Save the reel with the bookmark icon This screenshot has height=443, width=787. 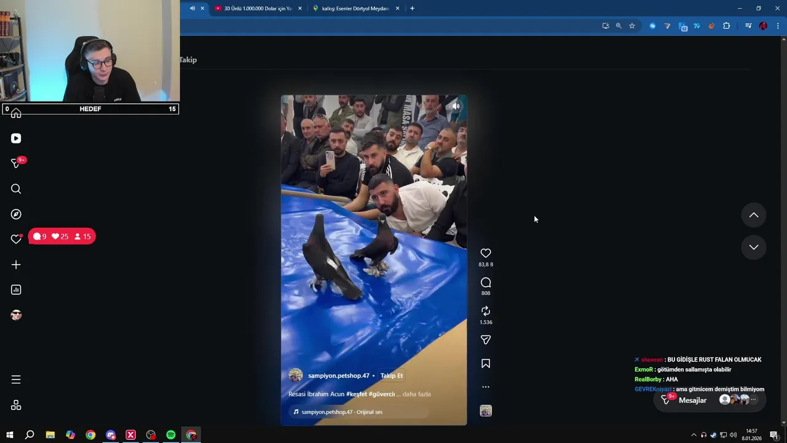click(x=486, y=364)
